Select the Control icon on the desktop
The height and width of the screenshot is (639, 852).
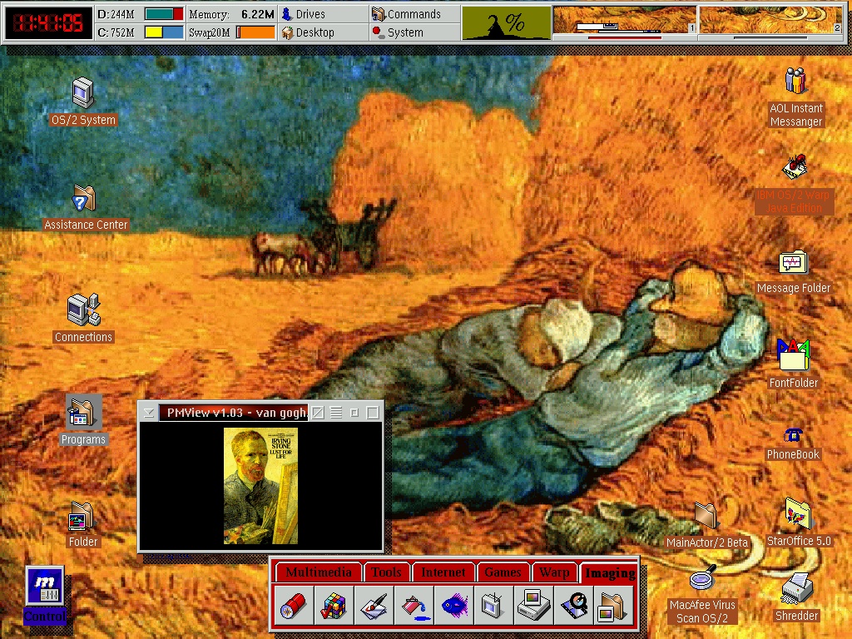click(45, 586)
